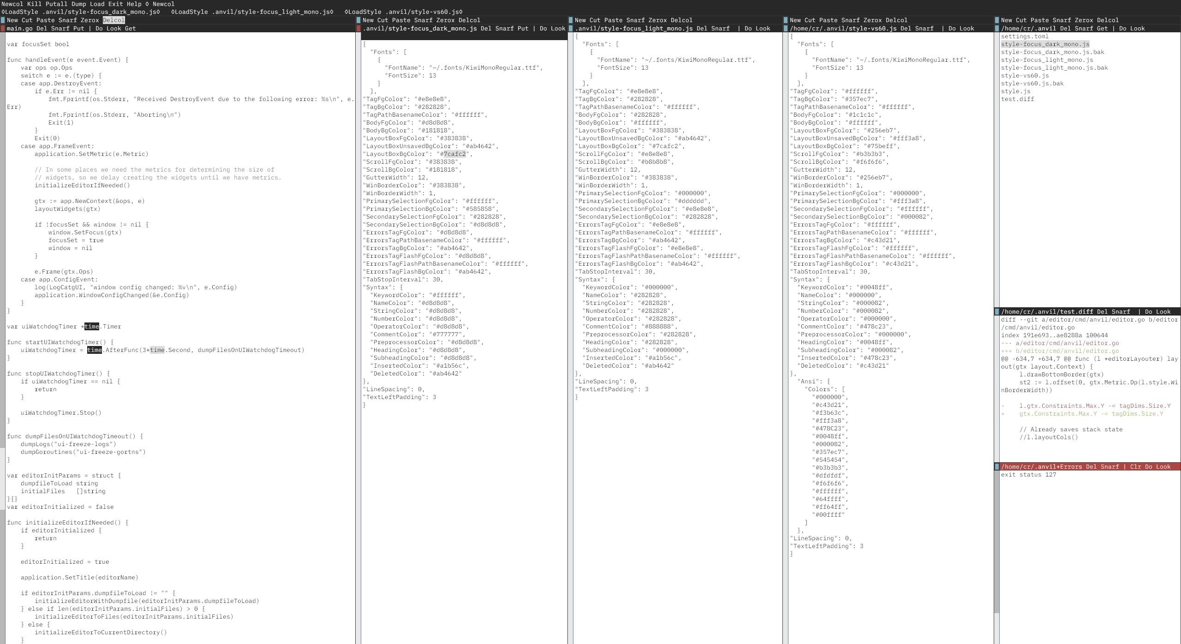Click the layout box icon beside the main.go tag
The image size is (1181, 644).
tap(3, 28)
